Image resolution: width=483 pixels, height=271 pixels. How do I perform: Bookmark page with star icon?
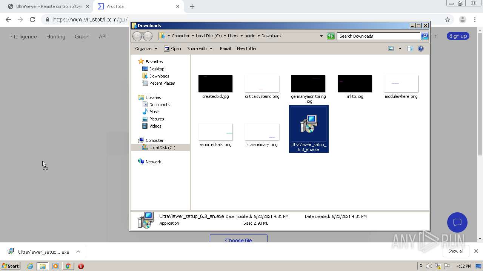(448, 20)
